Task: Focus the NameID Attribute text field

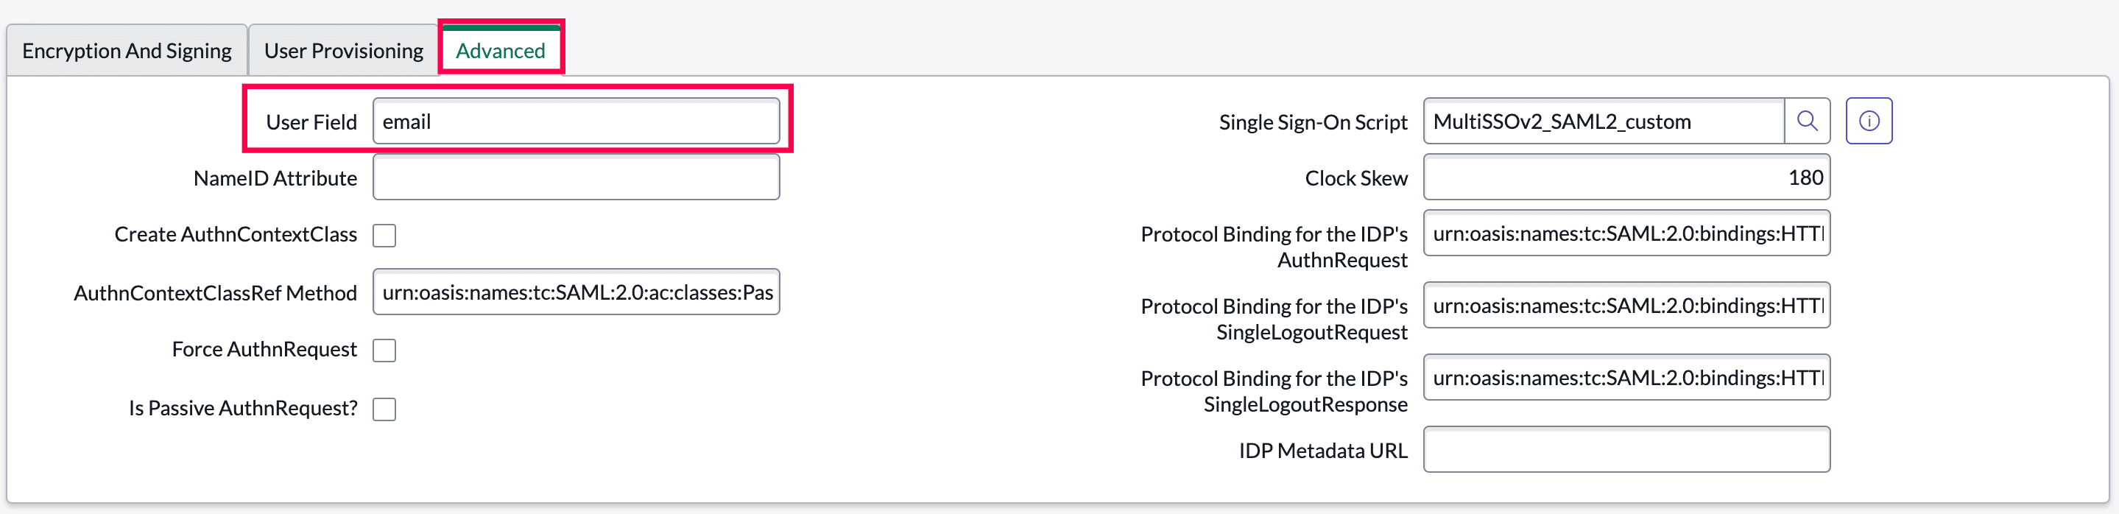Action: coord(576,177)
